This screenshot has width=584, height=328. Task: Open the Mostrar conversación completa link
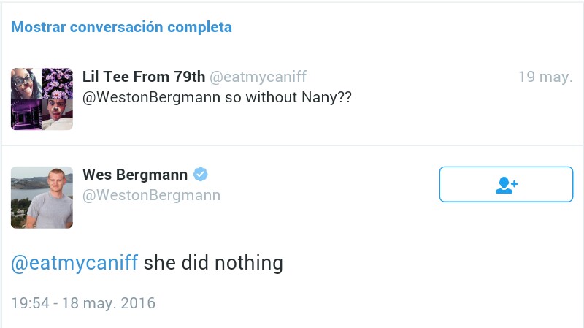121,27
